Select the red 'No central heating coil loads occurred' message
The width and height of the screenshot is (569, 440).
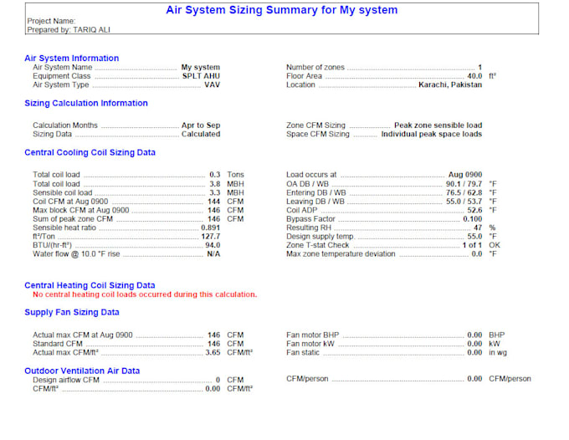pyautogui.click(x=145, y=294)
